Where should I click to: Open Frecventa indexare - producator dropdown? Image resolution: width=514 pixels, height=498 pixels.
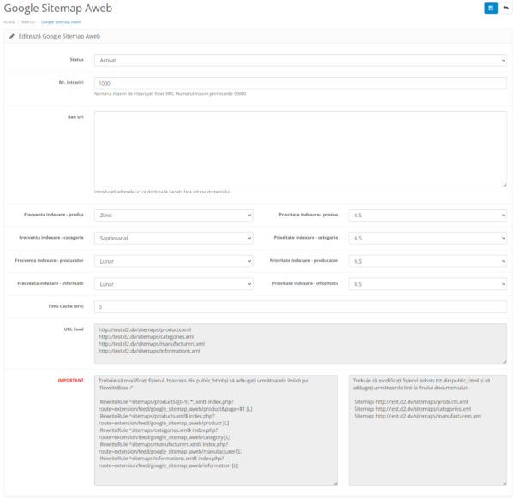click(x=173, y=261)
